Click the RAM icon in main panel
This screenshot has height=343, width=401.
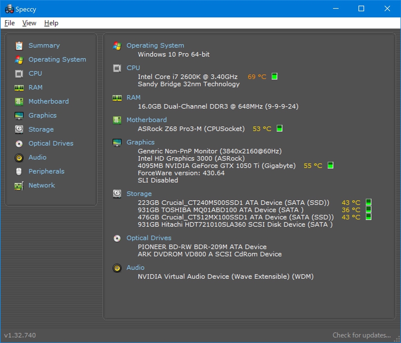click(117, 98)
